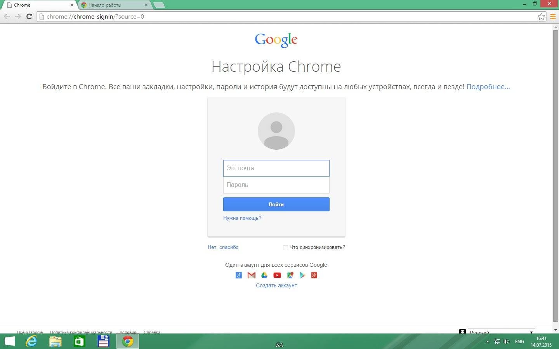Show hidden tray icons arrow
Viewport: 559px width, 349px height.
488,342
